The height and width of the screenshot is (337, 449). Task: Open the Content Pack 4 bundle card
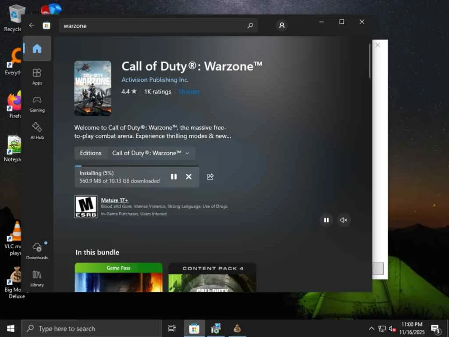pos(213,277)
